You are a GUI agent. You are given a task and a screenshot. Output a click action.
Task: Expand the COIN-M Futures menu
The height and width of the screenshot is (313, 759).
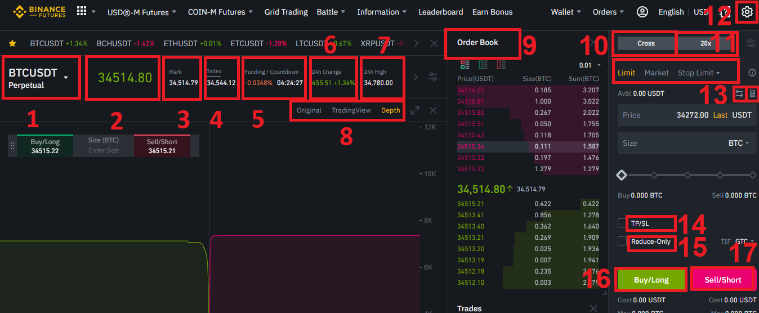click(220, 12)
